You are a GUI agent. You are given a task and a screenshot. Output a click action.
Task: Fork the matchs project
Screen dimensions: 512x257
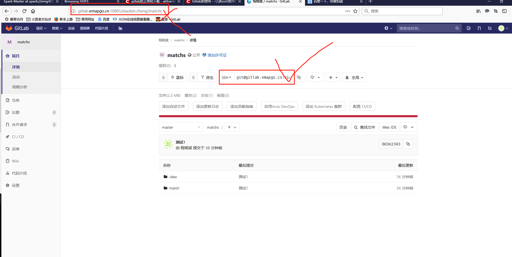pos(207,77)
